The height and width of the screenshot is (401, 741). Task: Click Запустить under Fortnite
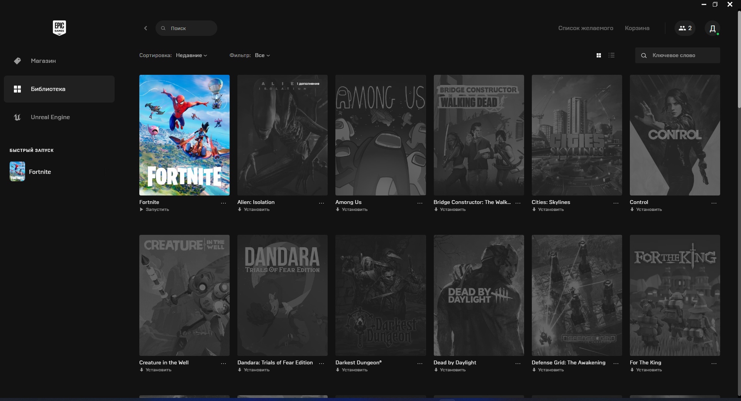click(154, 210)
